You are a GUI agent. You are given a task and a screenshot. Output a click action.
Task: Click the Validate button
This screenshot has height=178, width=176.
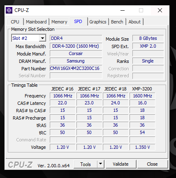(x=120, y=164)
